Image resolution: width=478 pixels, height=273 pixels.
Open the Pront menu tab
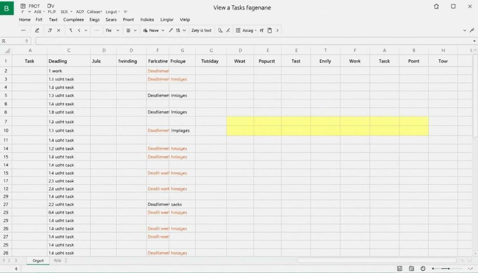click(x=128, y=20)
